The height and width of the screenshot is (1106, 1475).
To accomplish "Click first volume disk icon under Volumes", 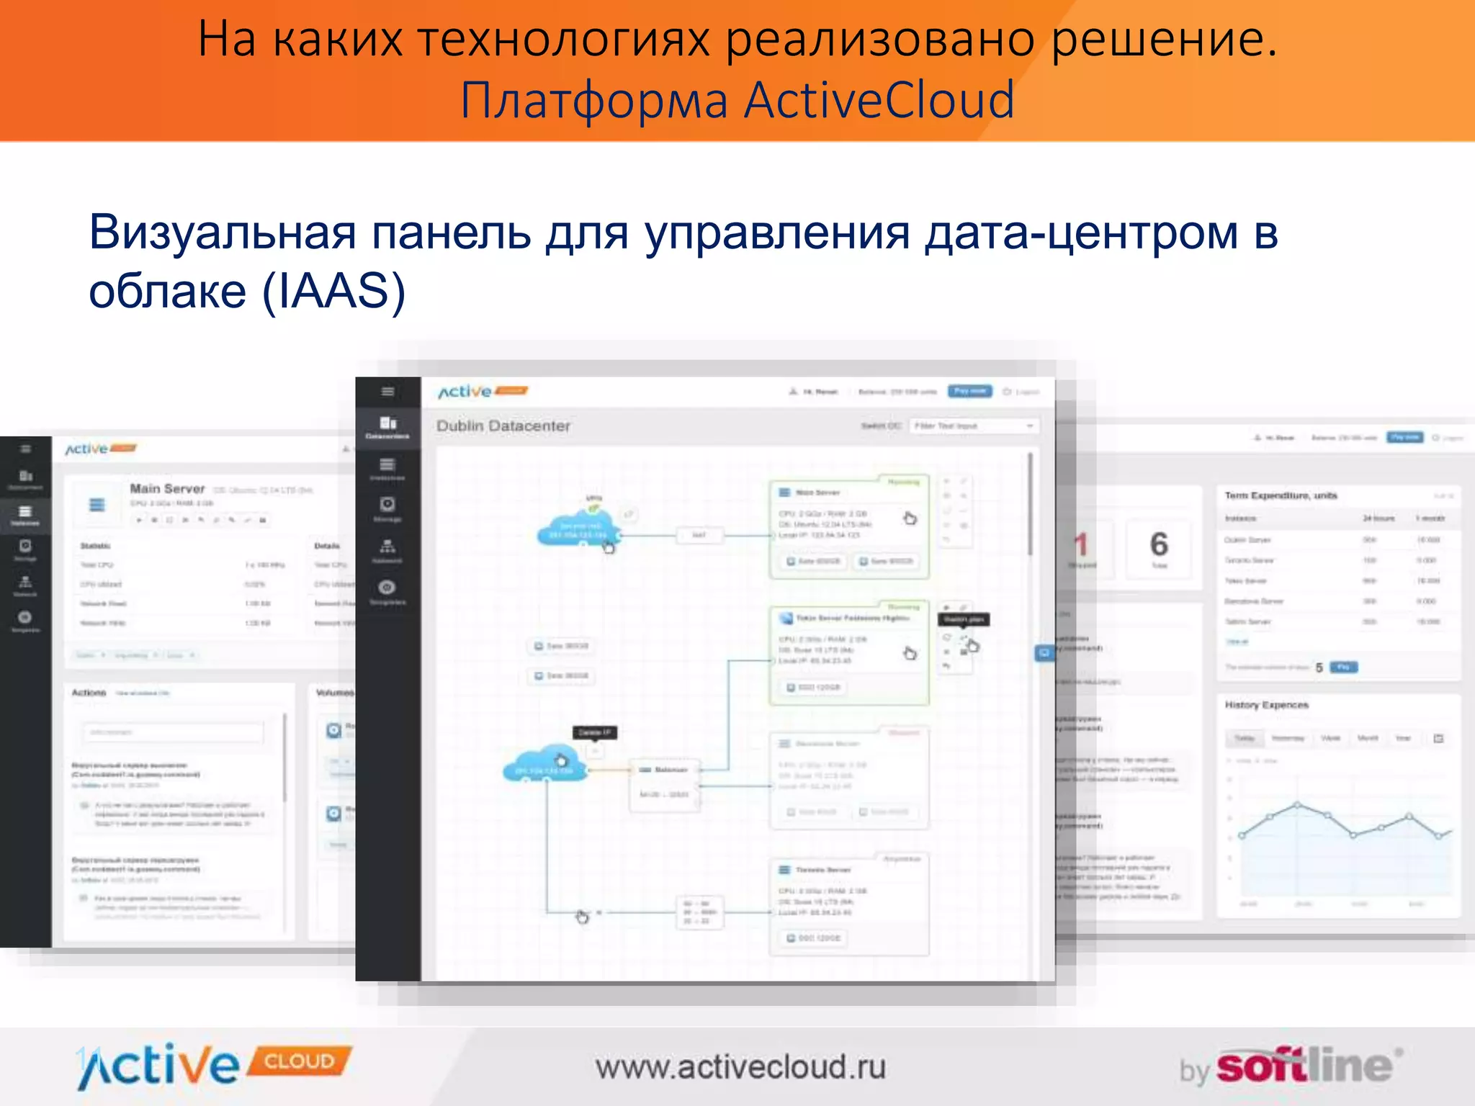I will click(334, 730).
